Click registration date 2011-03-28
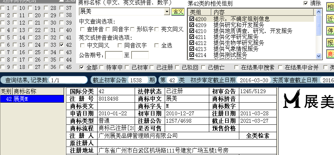 coord(254,114)
